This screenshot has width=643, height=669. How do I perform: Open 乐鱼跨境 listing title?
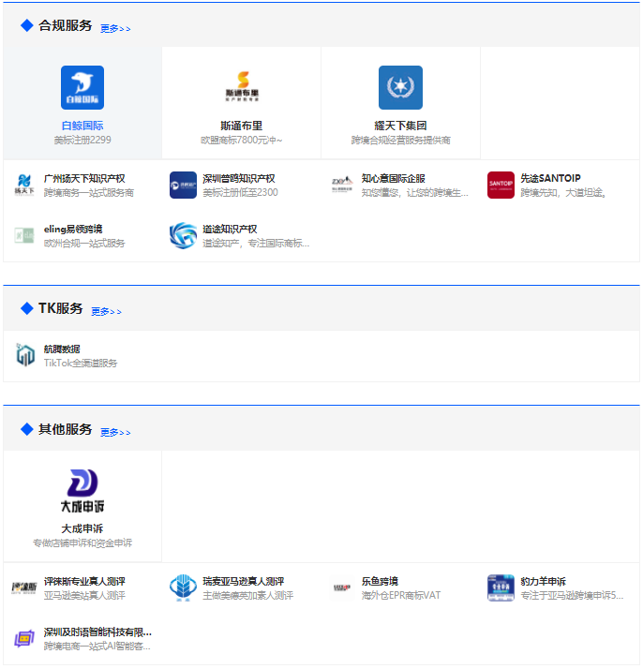380,581
